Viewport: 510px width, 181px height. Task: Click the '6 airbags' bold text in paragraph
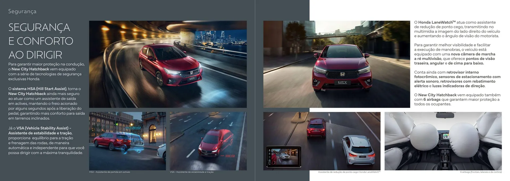point(432,99)
